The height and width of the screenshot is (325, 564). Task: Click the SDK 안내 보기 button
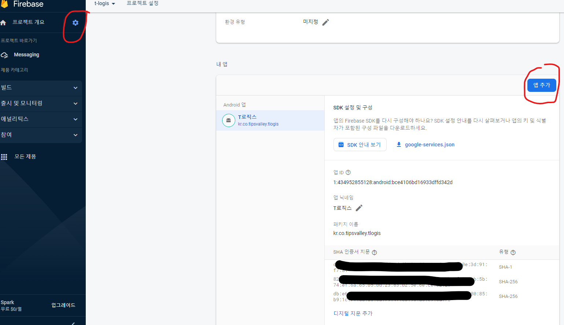[x=360, y=145]
